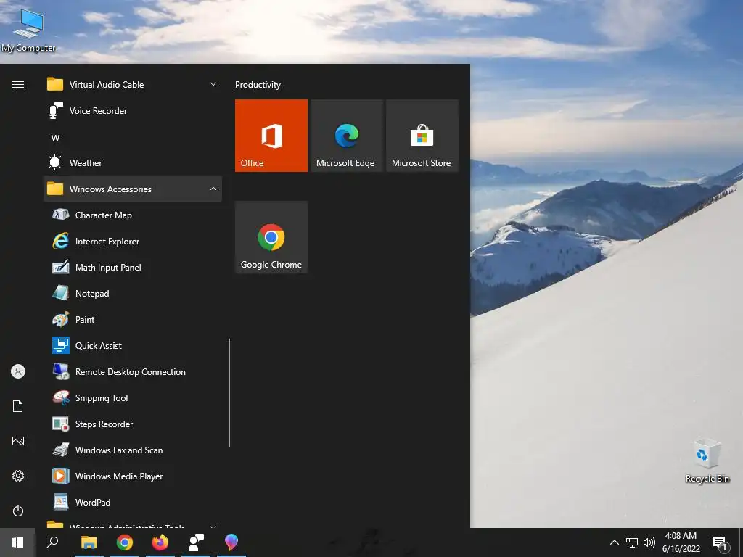The image size is (743, 557).
Task: Open File Explorer from the taskbar
Action: [89, 542]
